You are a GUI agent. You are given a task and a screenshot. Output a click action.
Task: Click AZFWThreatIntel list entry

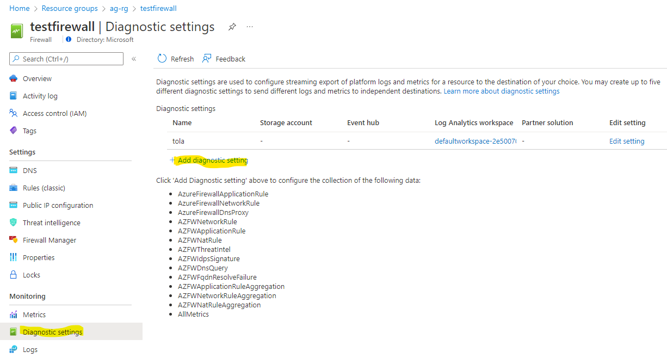click(x=204, y=249)
